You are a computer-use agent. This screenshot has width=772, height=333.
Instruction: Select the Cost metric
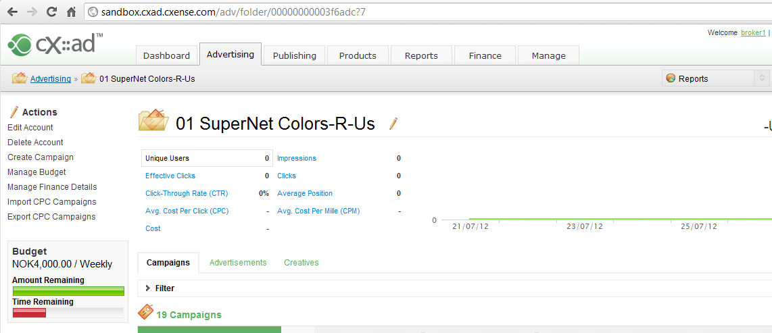[153, 229]
